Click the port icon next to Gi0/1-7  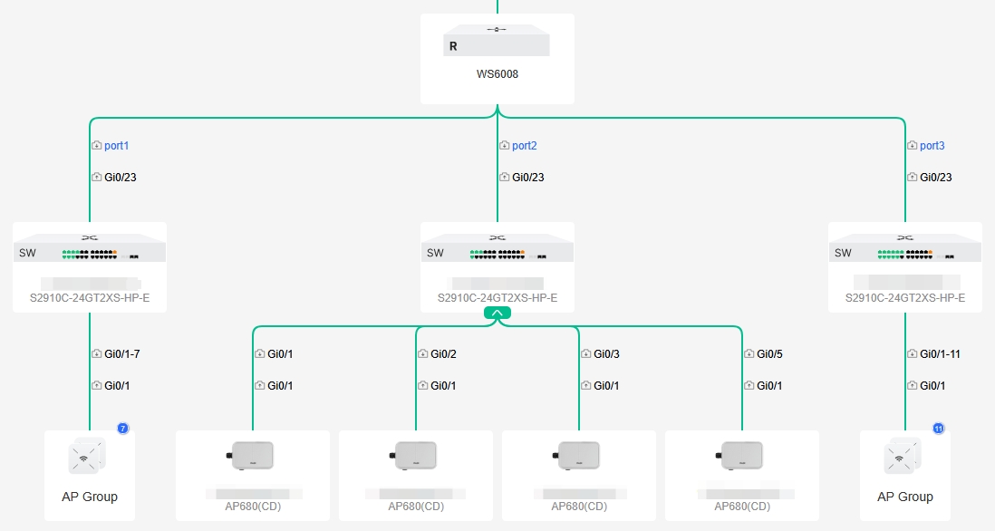pos(96,353)
